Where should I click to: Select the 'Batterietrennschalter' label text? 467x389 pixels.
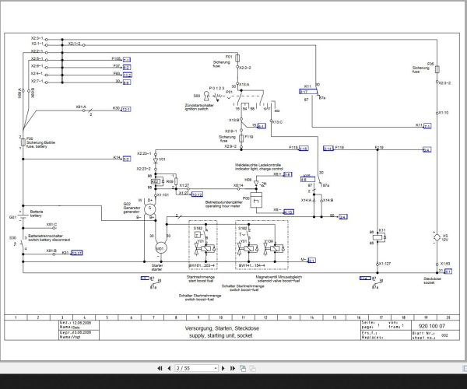(46, 236)
